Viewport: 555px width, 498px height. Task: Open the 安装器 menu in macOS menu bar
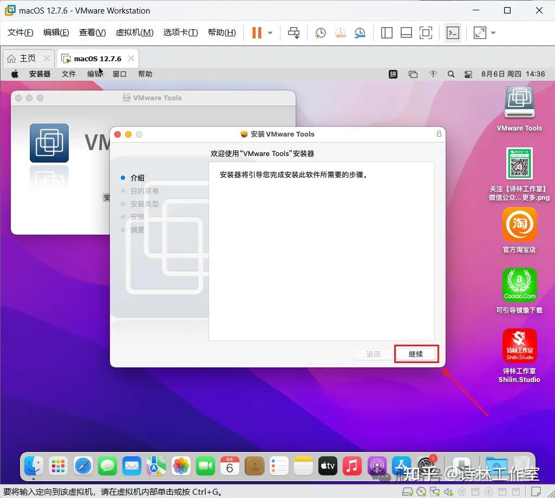coord(40,74)
